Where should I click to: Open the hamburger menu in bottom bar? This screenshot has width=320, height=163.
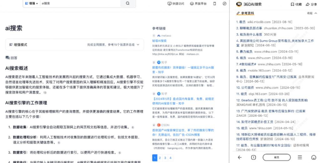[x=300, y=157]
